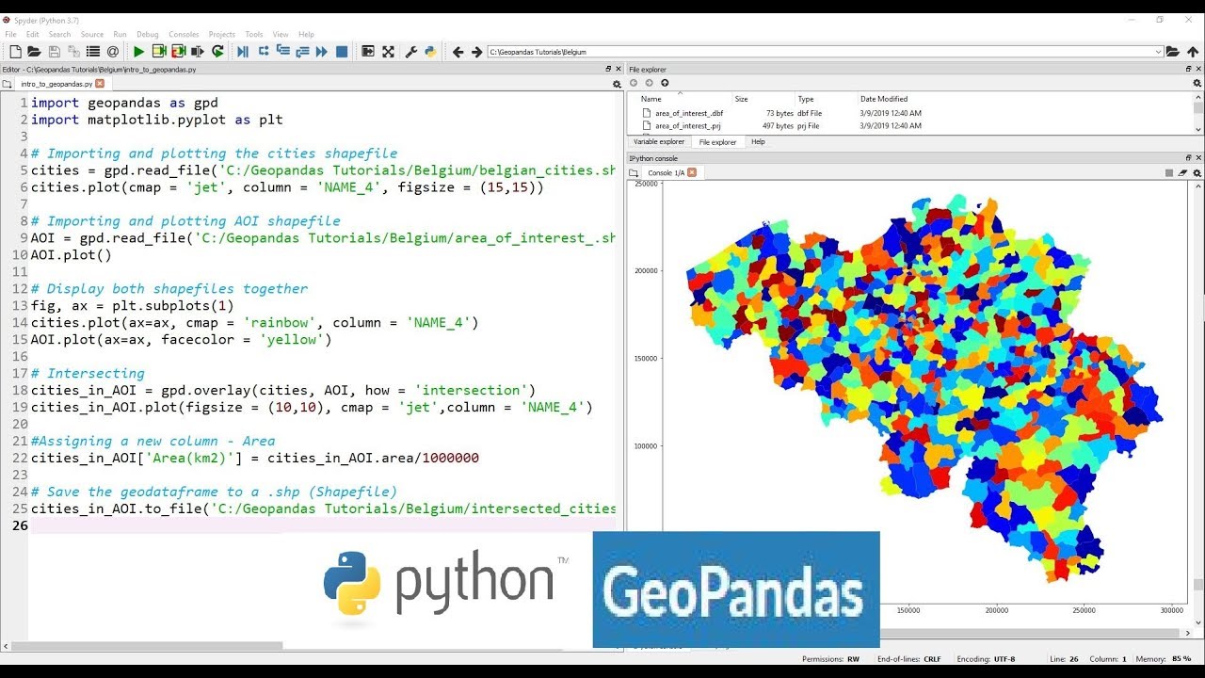Sort files by Size column header
Viewport: 1205px width, 678px height.
click(x=741, y=99)
